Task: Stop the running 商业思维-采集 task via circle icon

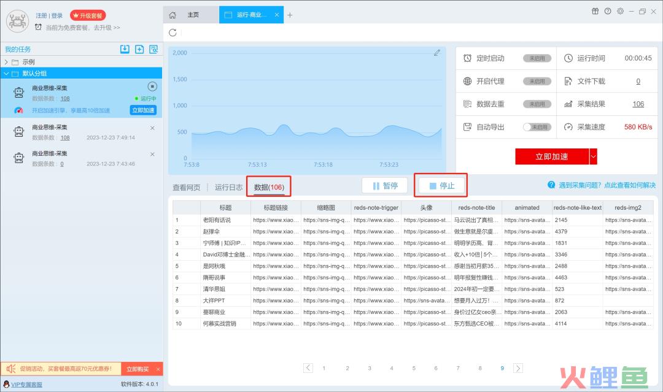Action: (152, 86)
